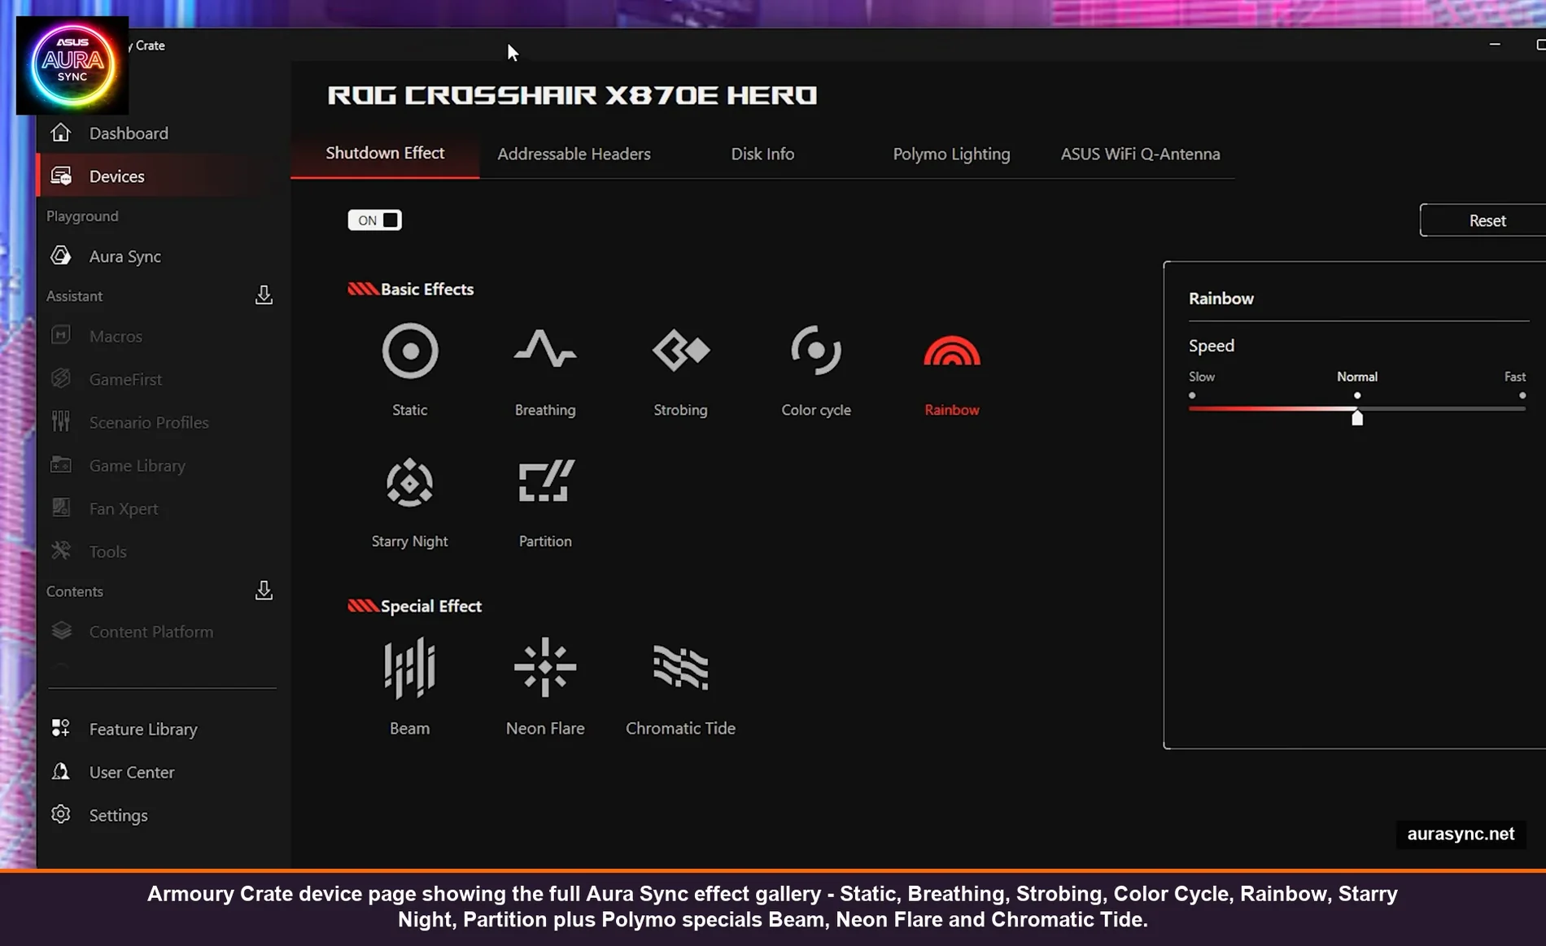Click the Contents download arrow icon

(264, 591)
